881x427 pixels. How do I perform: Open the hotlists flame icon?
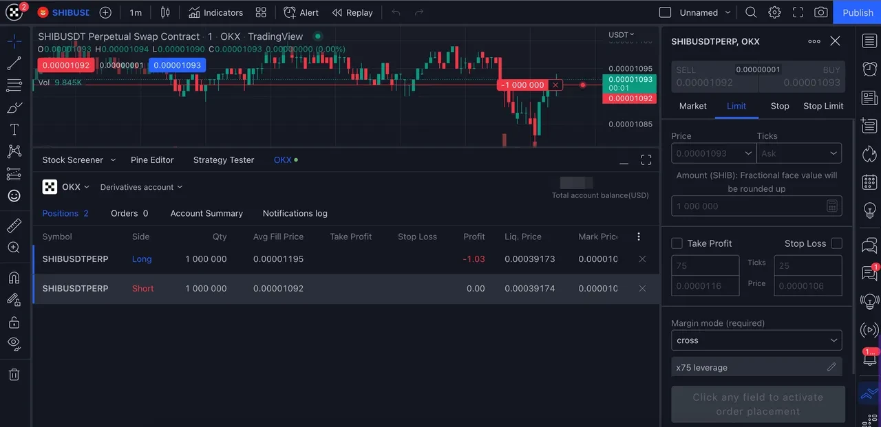tap(869, 153)
